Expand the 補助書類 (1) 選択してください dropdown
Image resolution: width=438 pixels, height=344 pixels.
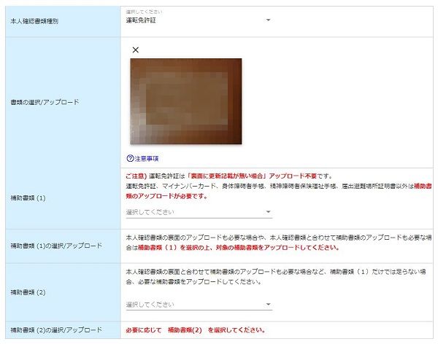tap(199, 212)
